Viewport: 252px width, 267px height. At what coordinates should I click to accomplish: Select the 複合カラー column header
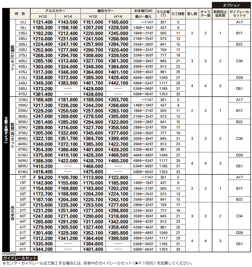click(x=106, y=11)
